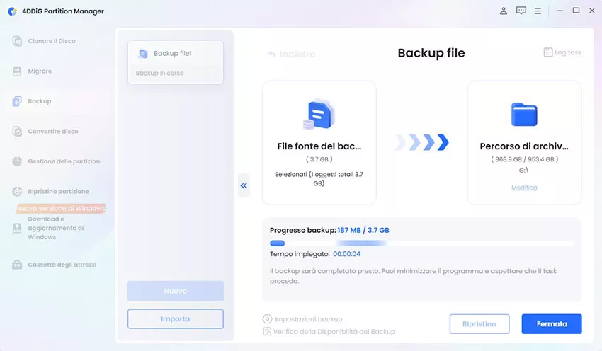Switch to the Backup section
The width and height of the screenshot is (602, 351).
[40, 101]
